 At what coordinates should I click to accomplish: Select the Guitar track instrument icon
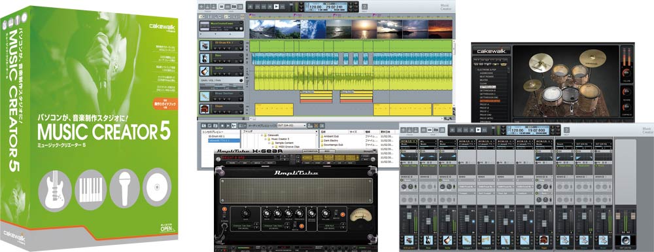pos(204,71)
